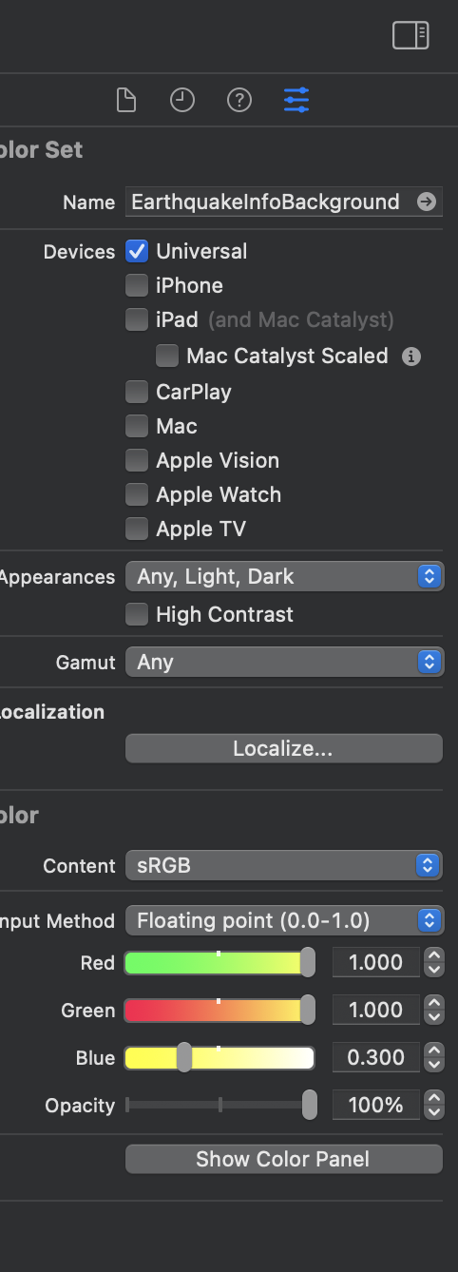This screenshot has height=1272, width=458.
Task: Click the Localize... button
Action: (x=284, y=748)
